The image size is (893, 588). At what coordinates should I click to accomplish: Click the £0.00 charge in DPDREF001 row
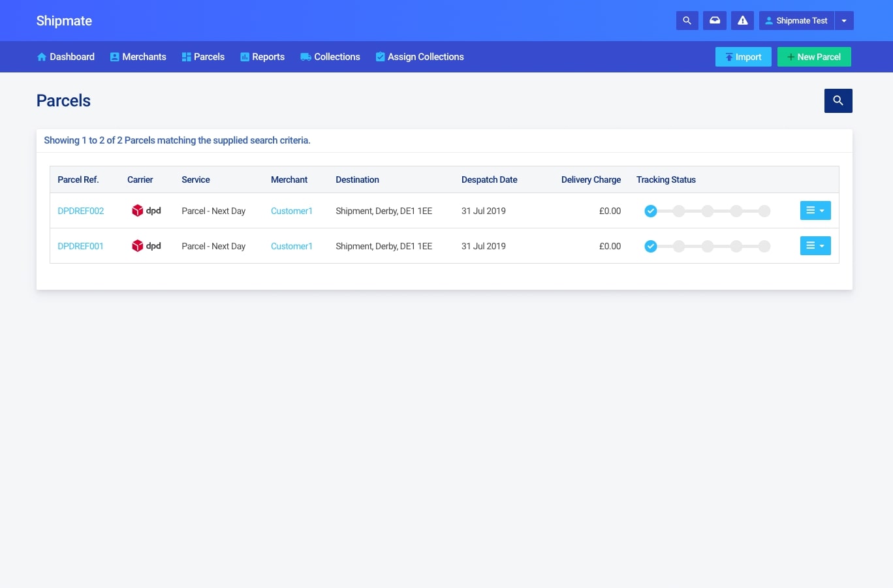tap(610, 246)
